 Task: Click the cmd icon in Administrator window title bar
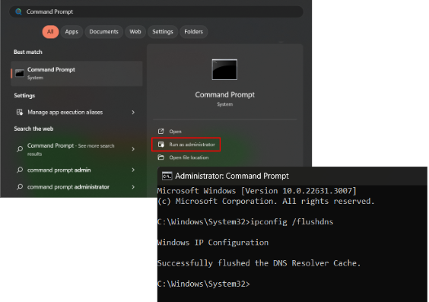coord(167,176)
